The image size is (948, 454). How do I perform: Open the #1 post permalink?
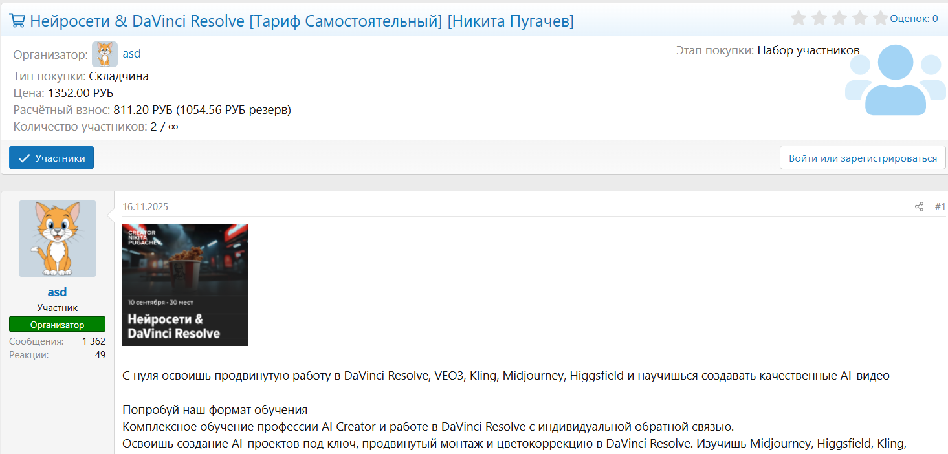click(x=940, y=207)
